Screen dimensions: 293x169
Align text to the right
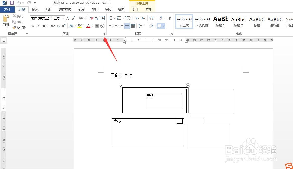tap(121, 26)
